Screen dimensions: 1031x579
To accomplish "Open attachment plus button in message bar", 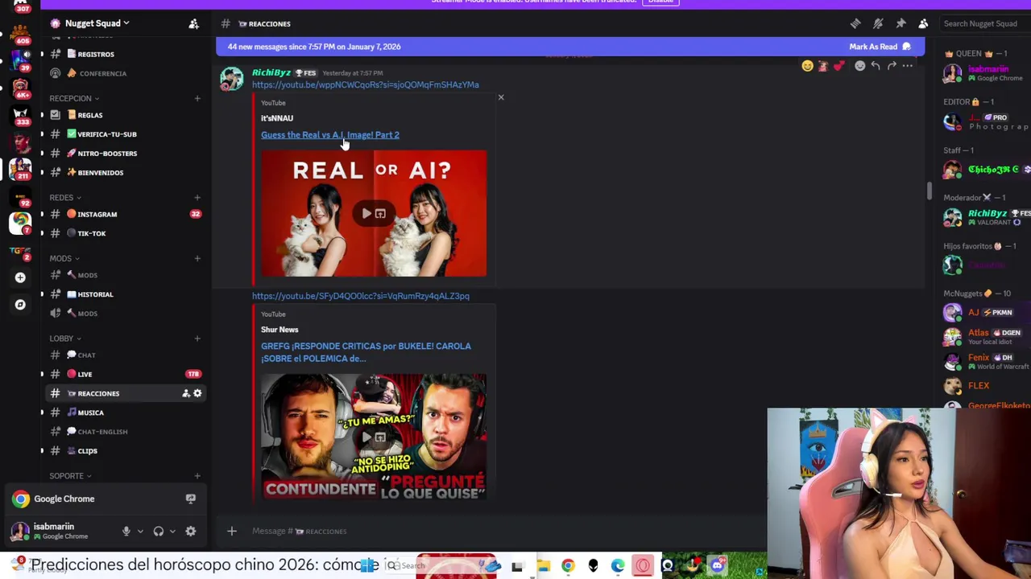I will coord(232,531).
